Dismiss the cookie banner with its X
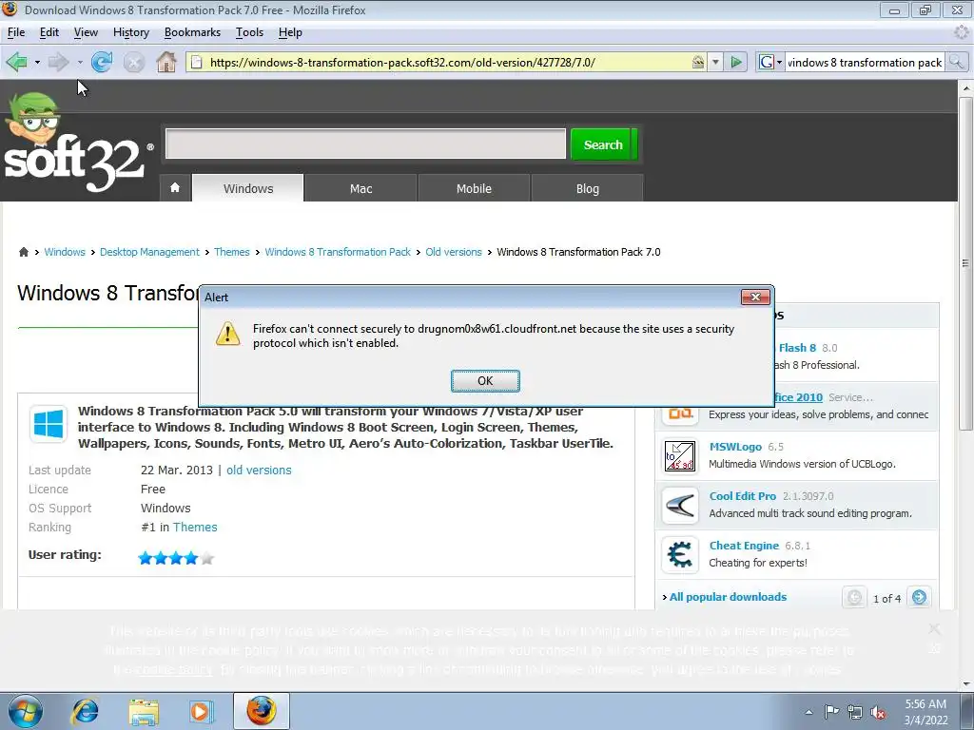This screenshot has width=974, height=730. click(934, 629)
